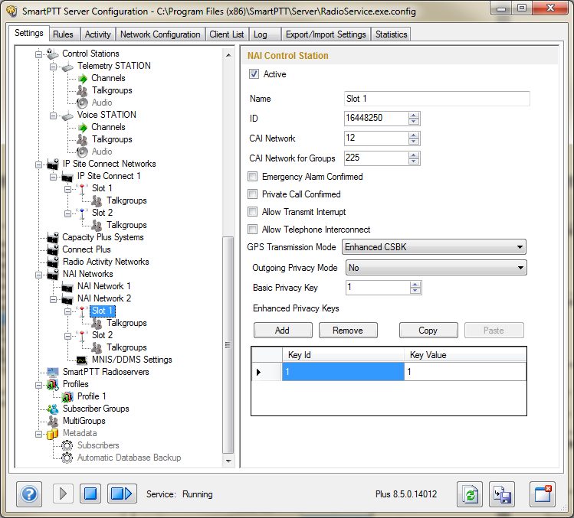Toggle Allow Telephone Interconnect
This screenshot has height=518, width=574.
[253, 230]
